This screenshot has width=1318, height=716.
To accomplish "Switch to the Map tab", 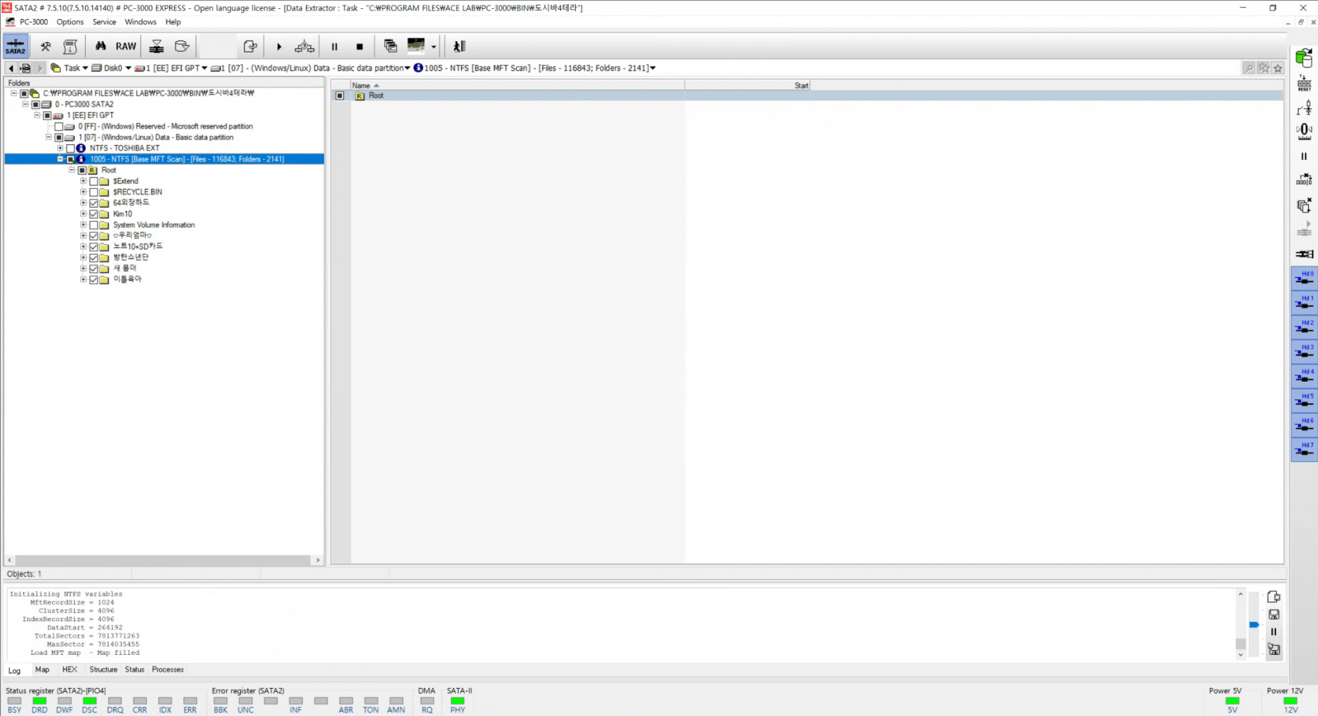I will [x=42, y=670].
